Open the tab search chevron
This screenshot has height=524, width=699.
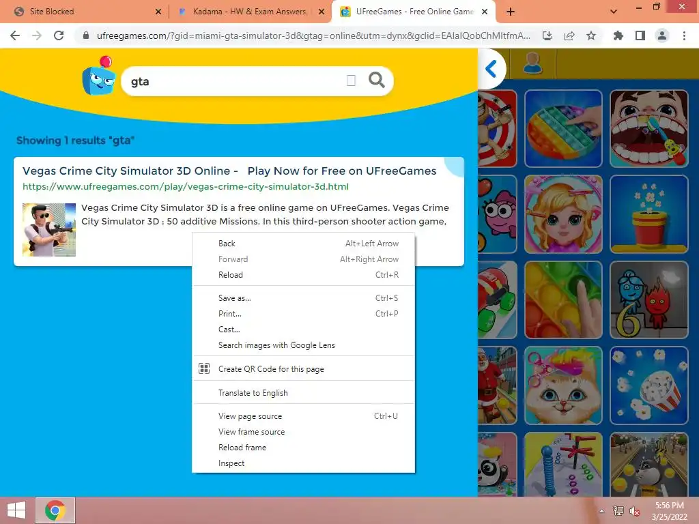tap(614, 12)
